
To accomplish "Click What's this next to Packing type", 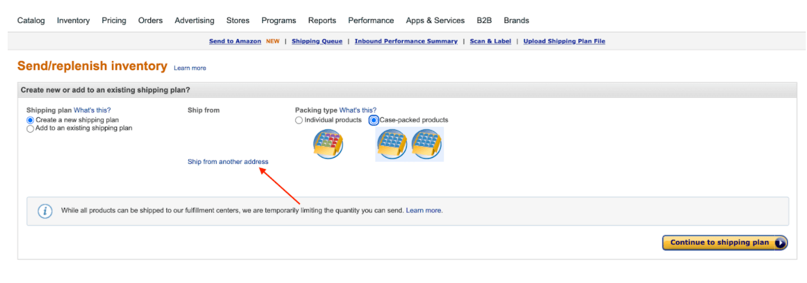I will [x=358, y=110].
